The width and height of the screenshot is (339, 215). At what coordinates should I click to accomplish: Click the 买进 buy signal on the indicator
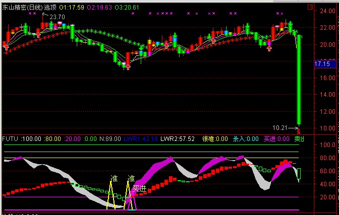pyautogui.click(x=139, y=188)
